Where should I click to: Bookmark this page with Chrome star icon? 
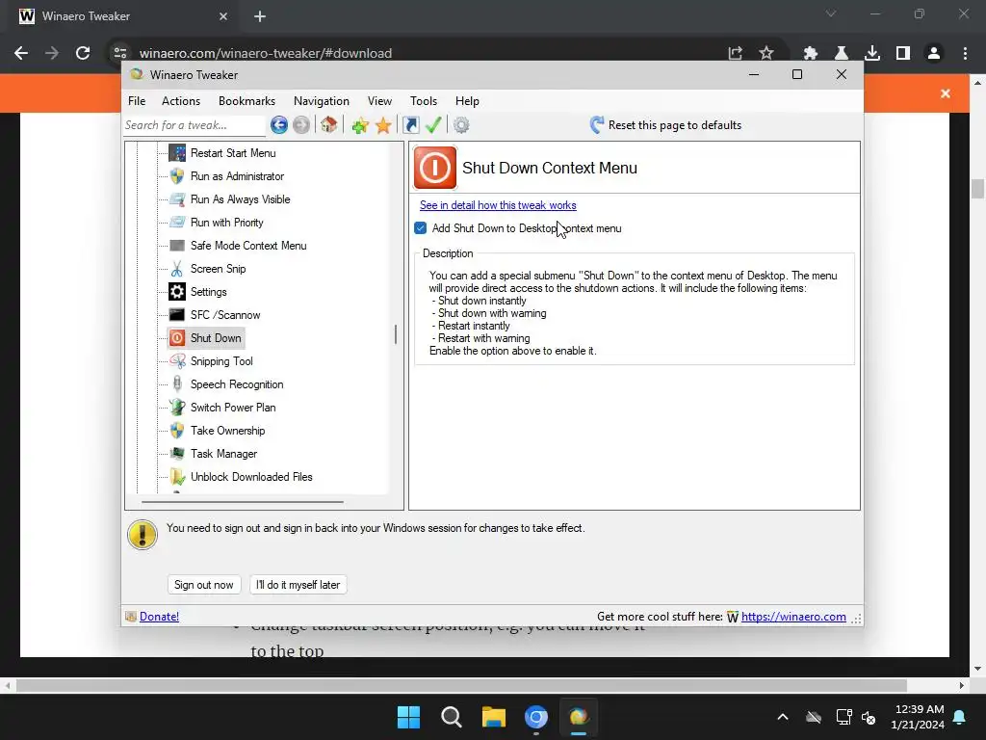click(x=765, y=54)
